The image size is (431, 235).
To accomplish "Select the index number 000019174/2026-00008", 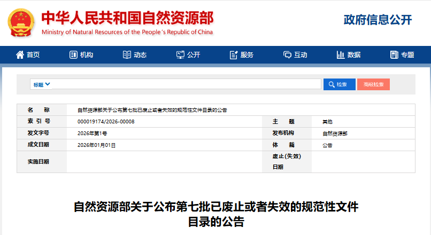I will (x=106, y=122).
